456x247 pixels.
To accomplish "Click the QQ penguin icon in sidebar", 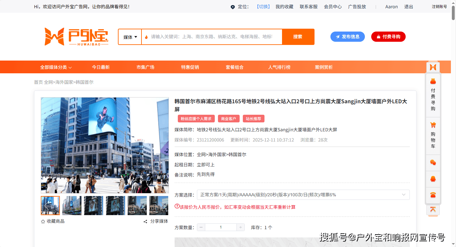I will [x=433, y=179].
